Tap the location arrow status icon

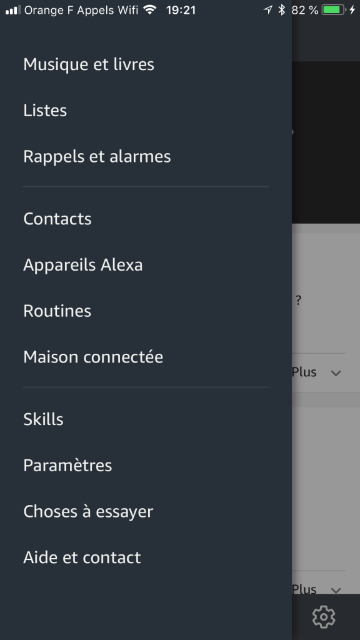[x=268, y=10]
